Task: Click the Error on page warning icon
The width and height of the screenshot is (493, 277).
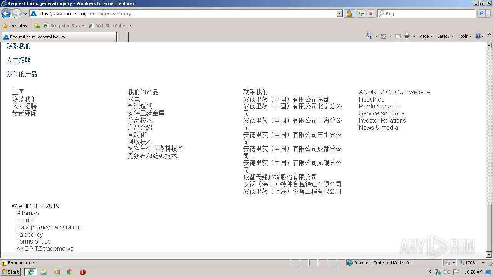Action: coord(4,263)
